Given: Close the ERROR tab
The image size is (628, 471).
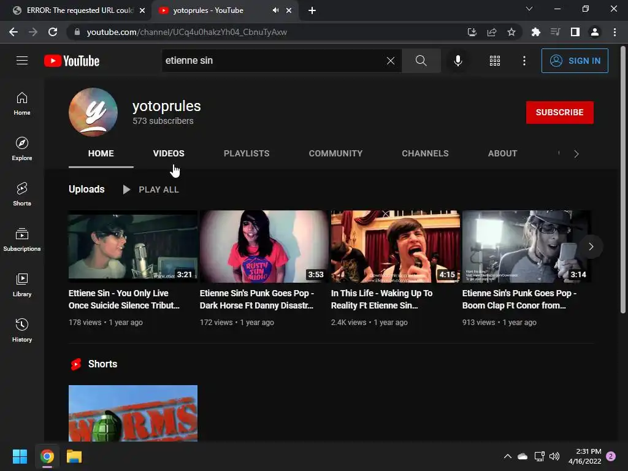Looking at the screenshot, I should click(142, 10).
